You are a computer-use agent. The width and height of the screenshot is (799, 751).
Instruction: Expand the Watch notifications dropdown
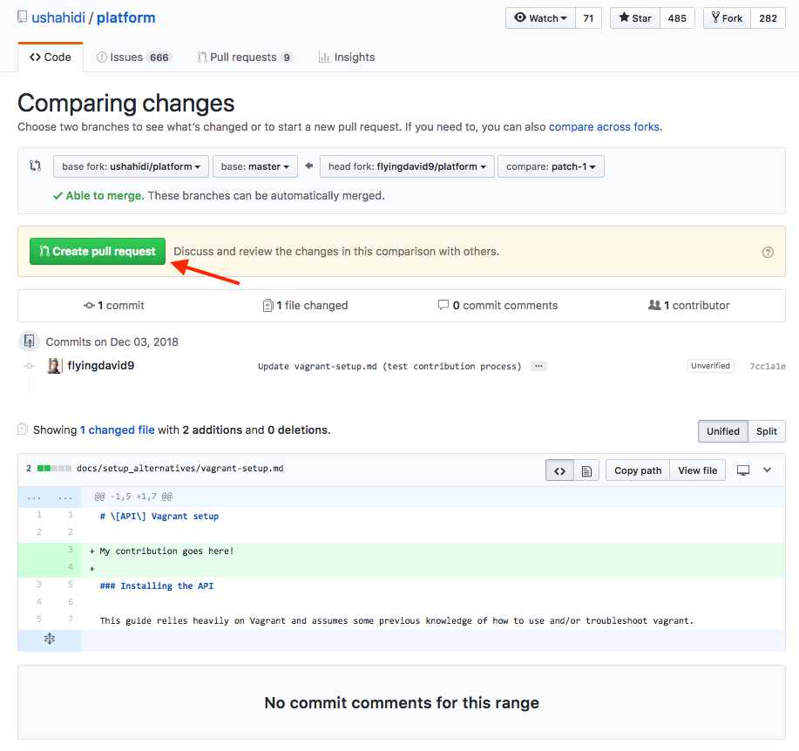[x=540, y=17]
